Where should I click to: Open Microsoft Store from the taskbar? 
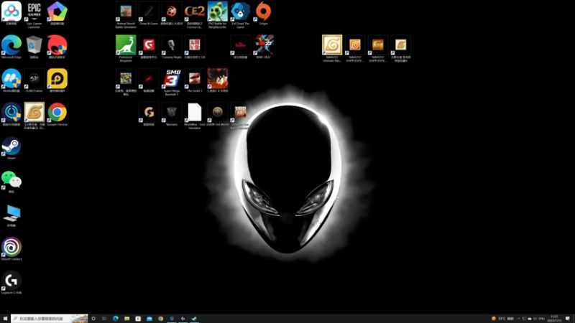pyautogui.click(x=138, y=319)
